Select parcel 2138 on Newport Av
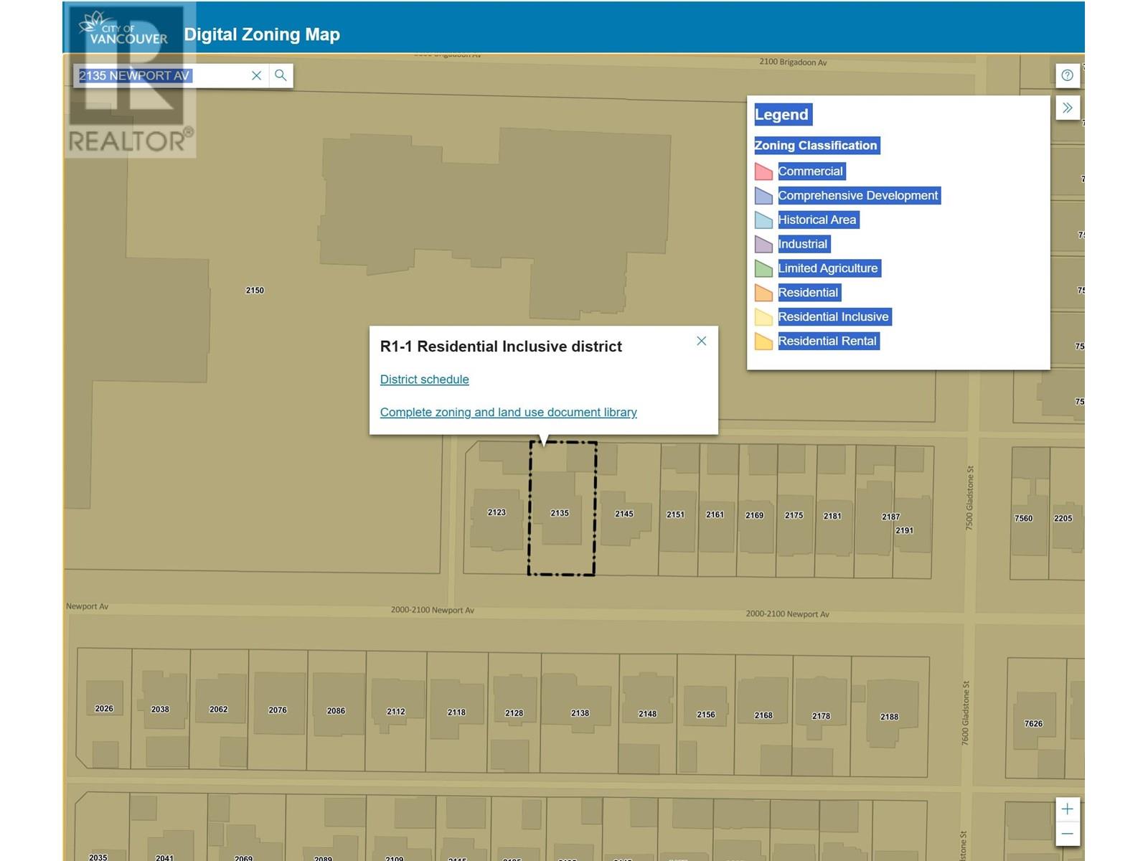This screenshot has width=1148, height=861. point(580,713)
